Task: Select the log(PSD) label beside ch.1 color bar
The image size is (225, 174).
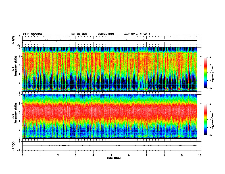Action: (213, 74)
